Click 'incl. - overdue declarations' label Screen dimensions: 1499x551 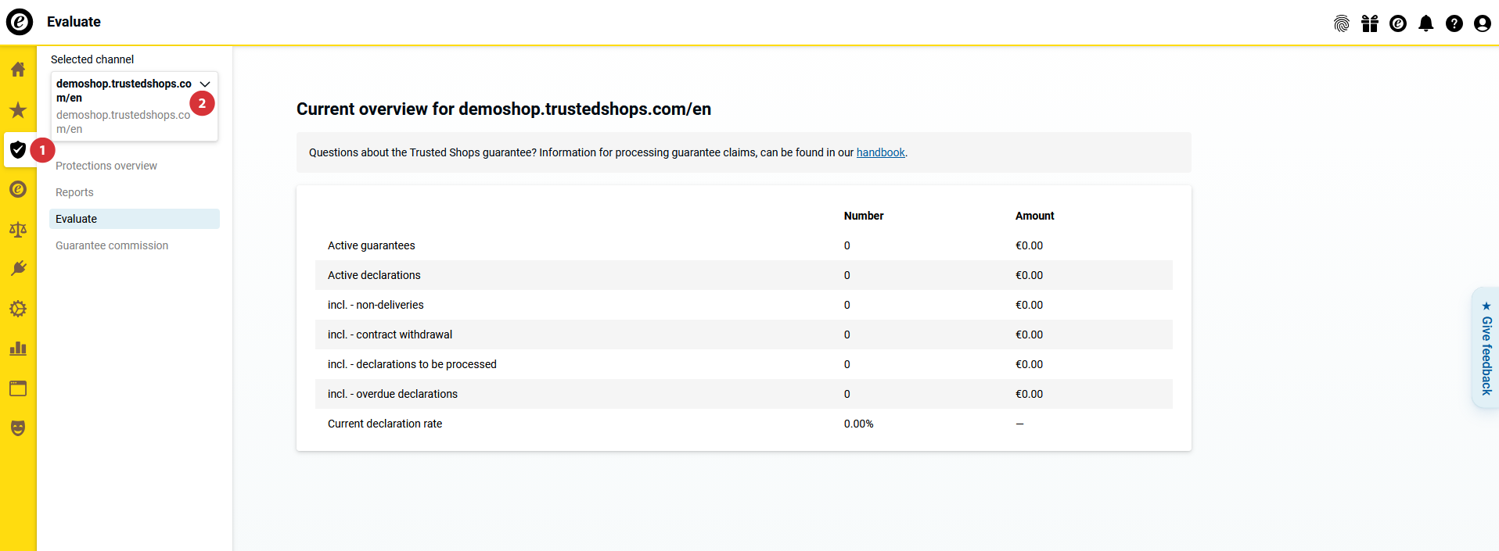point(393,394)
